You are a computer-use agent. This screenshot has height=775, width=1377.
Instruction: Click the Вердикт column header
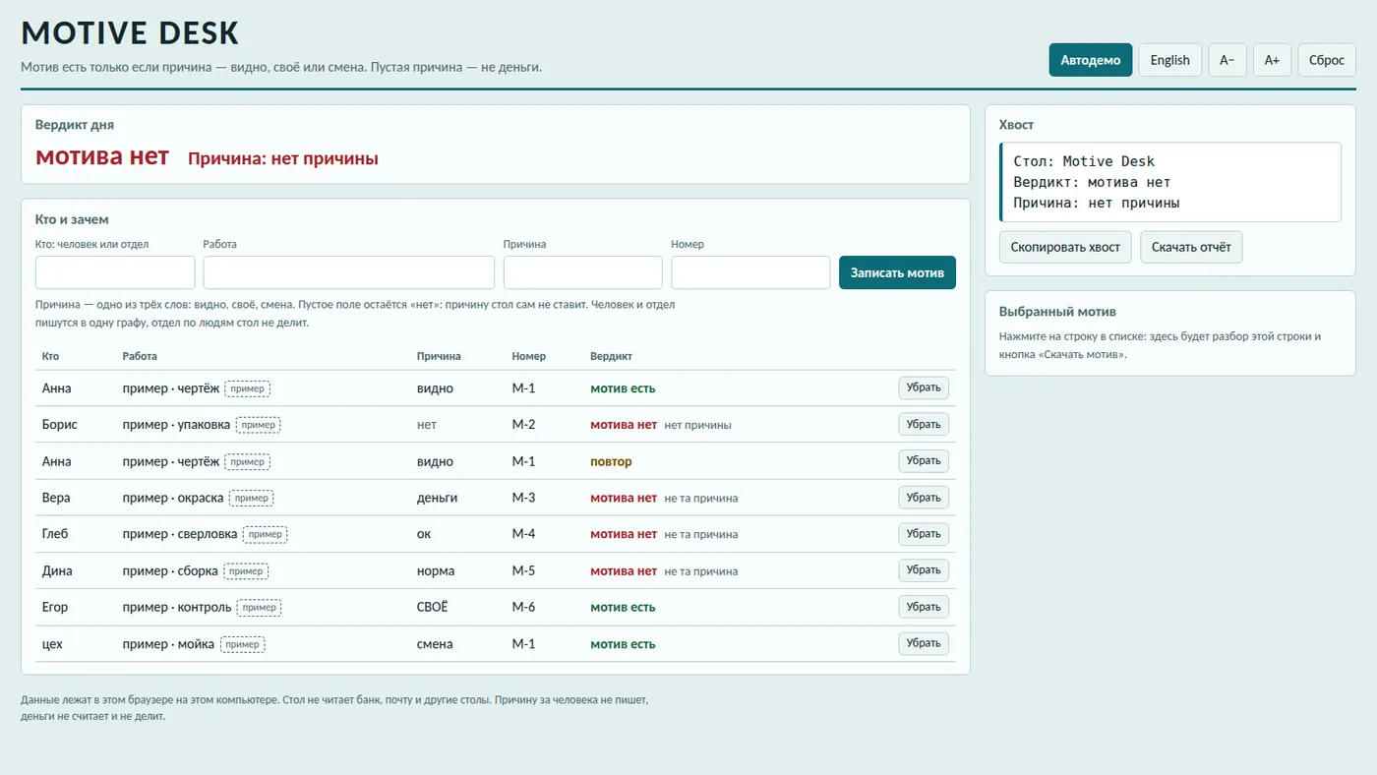tap(611, 356)
